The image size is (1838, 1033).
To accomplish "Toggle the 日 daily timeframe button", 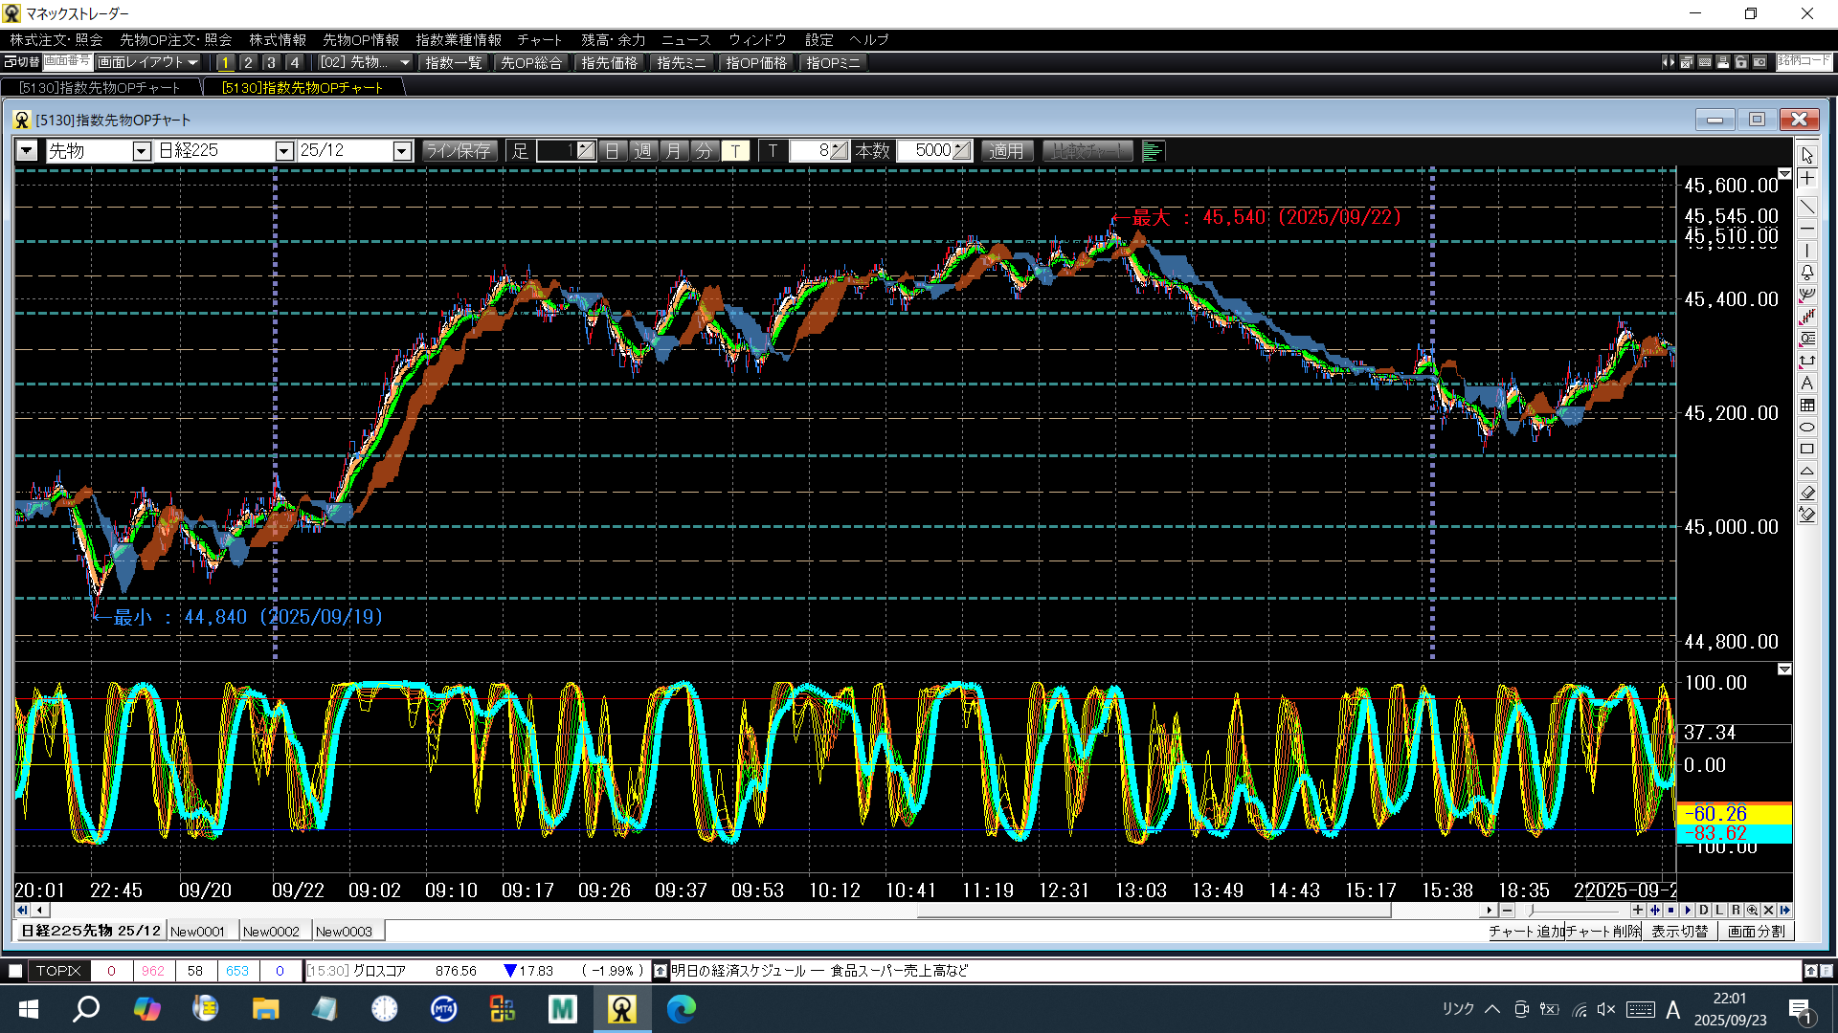I will click(612, 151).
